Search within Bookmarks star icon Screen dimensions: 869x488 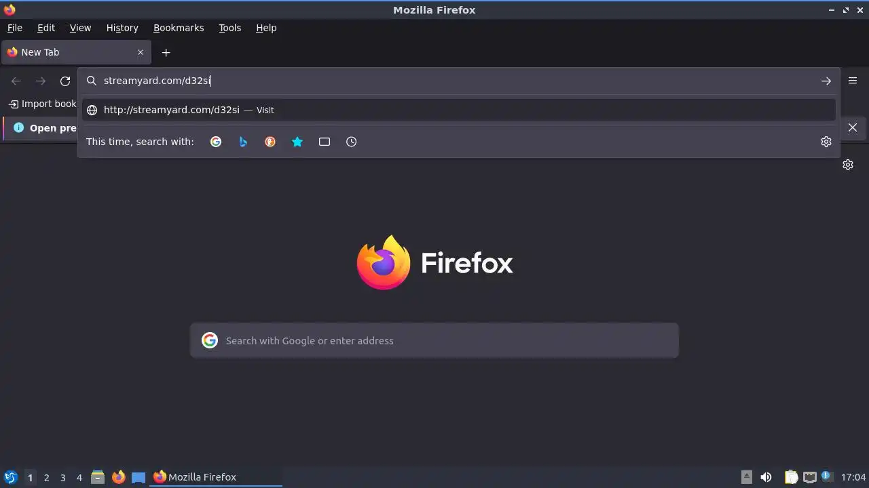coord(297,142)
